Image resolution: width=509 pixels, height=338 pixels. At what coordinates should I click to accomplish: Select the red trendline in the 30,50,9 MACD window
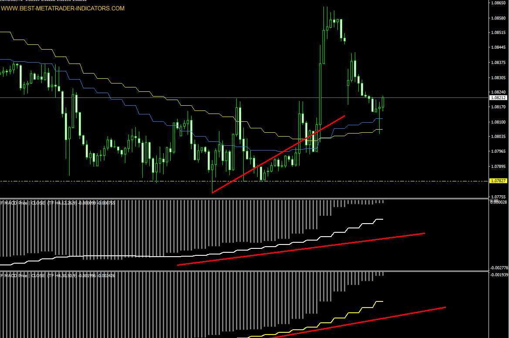(358, 322)
